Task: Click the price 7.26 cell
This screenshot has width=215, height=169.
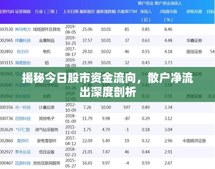Action: click(87, 107)
